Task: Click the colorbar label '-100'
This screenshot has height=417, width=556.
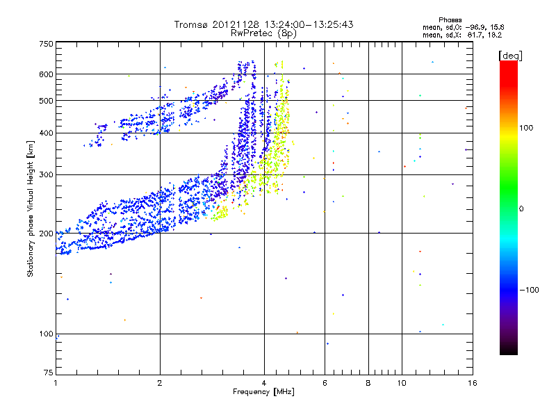Action: (529, 290)
